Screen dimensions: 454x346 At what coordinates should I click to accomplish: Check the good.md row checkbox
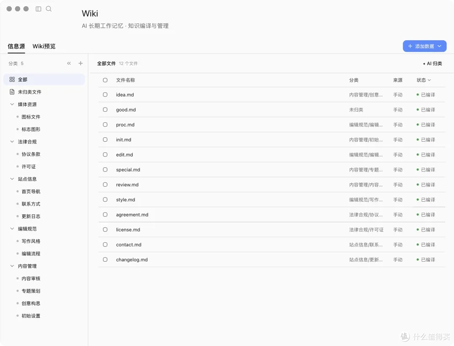[x=105, y=109]
